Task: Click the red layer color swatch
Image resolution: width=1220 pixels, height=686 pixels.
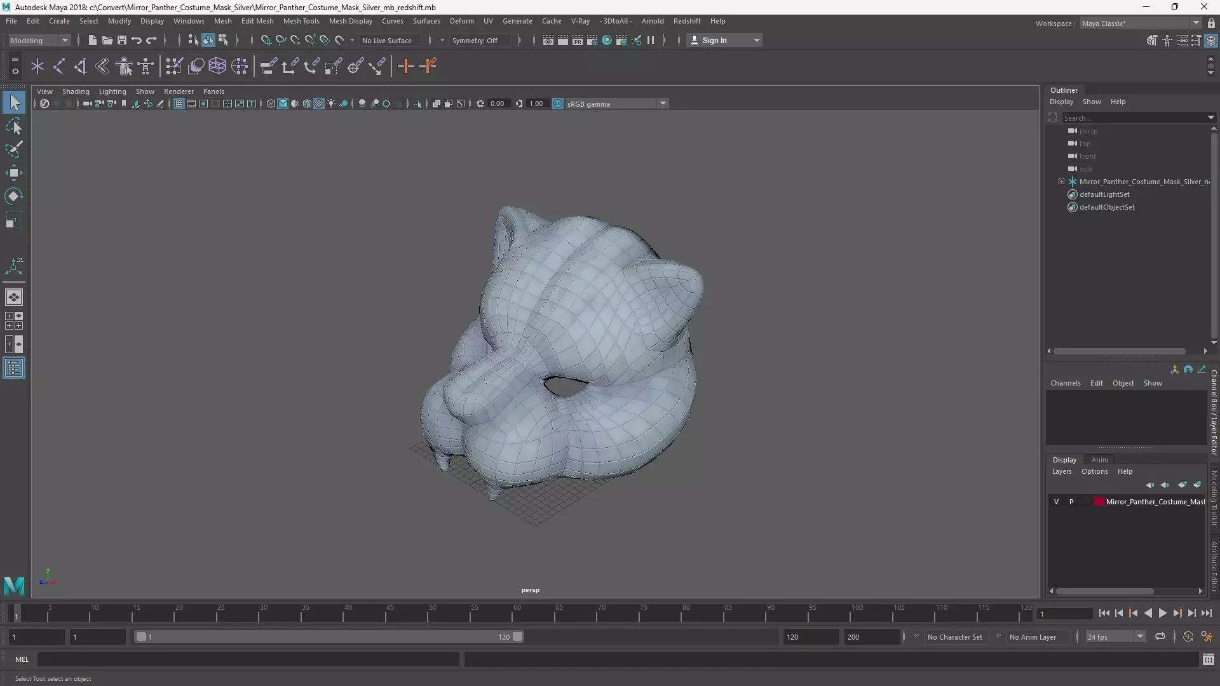Action: click(x=1099, y=502)
